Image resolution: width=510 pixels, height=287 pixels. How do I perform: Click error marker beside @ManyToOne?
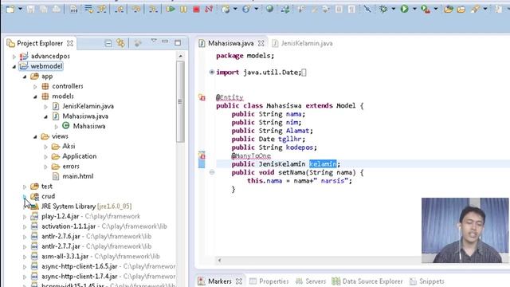[202, 155]
